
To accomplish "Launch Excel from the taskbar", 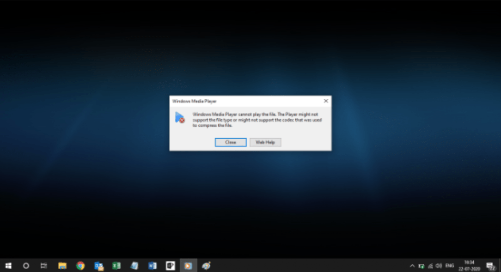I will tap(116, 266).
